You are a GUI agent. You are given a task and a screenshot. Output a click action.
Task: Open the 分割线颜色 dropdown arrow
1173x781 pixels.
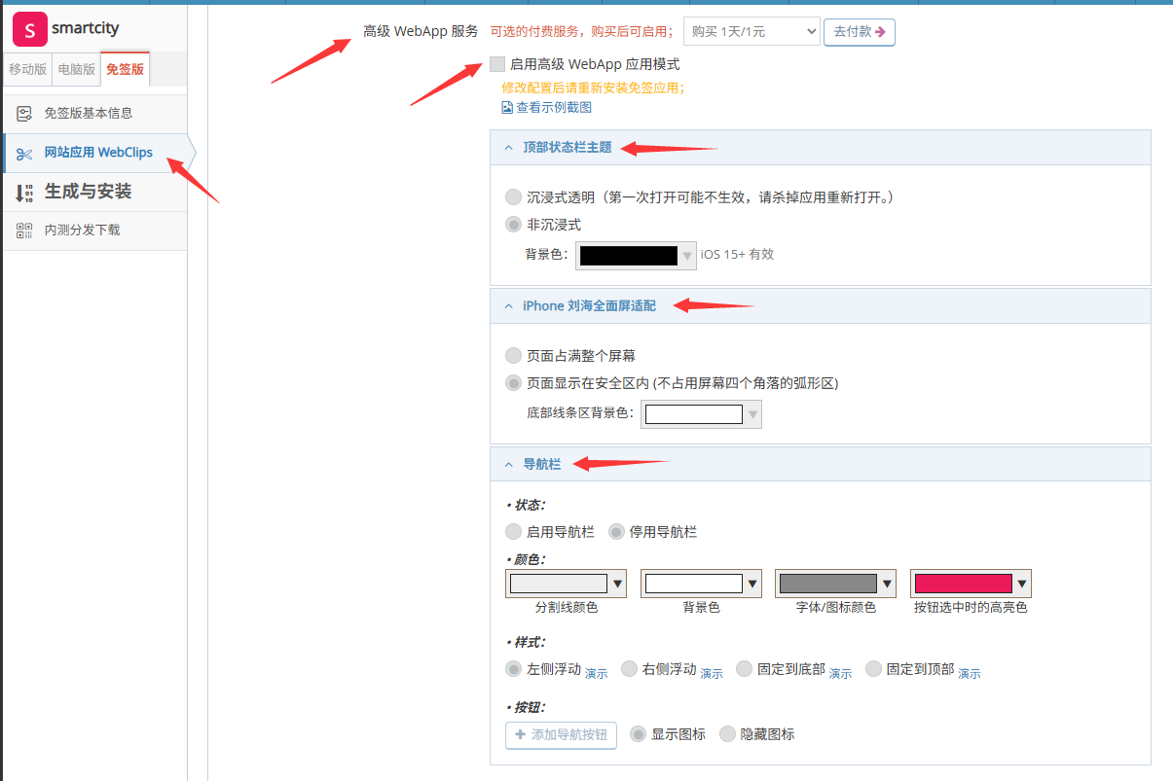coord(617,584)
